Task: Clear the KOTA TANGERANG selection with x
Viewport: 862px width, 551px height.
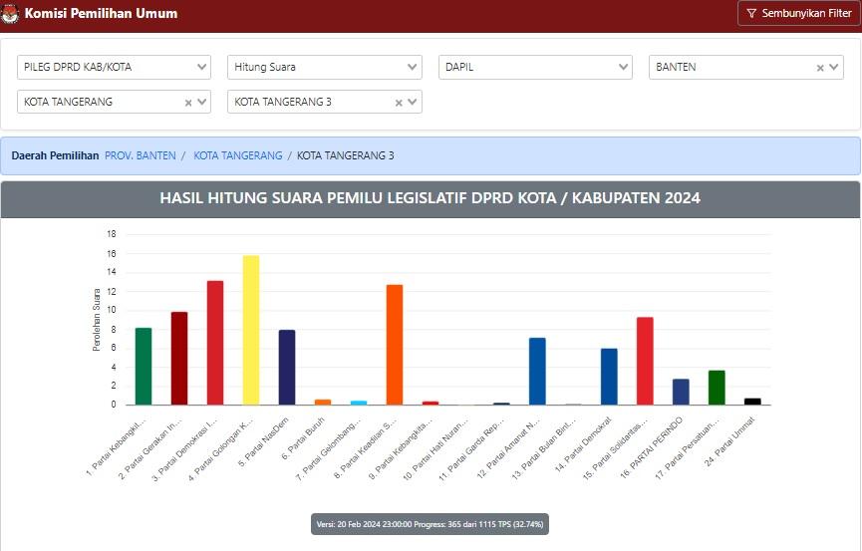Action: click(188, 103)
